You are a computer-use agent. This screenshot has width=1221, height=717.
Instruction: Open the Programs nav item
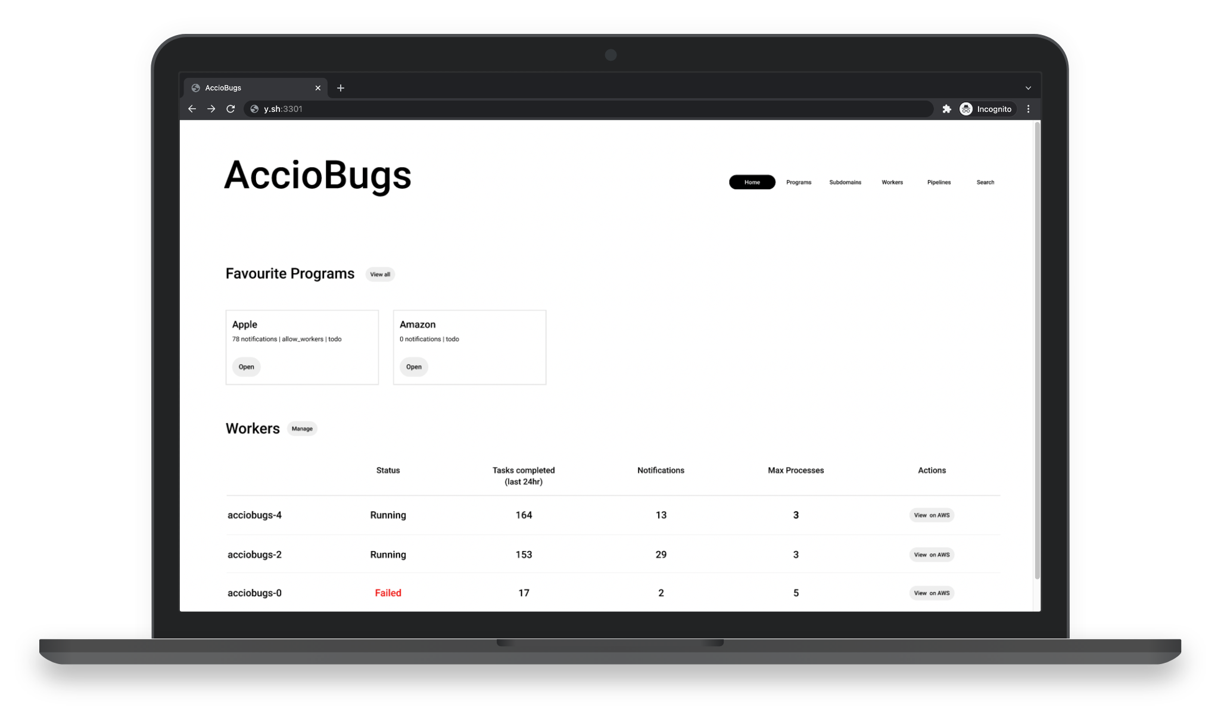pos(798,182)
